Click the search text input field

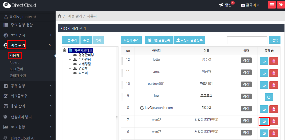[247, 40]
